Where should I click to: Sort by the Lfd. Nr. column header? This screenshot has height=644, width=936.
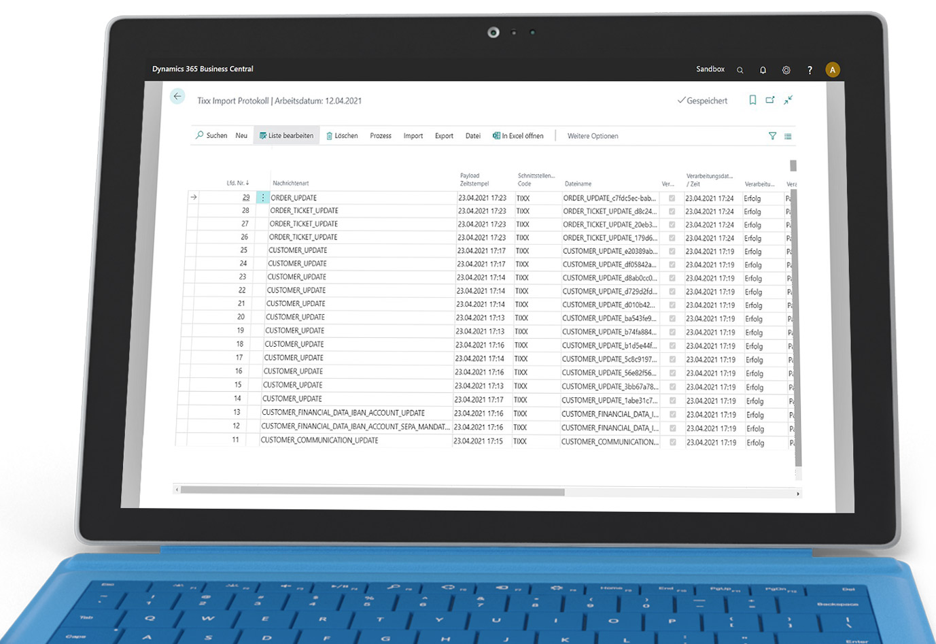point(237,183)
